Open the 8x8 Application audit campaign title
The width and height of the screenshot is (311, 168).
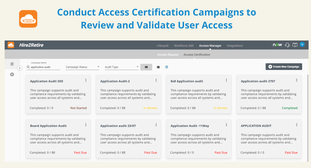click(187, 81)
